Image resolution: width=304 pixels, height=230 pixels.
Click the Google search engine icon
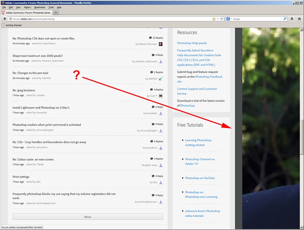point(228,19)
